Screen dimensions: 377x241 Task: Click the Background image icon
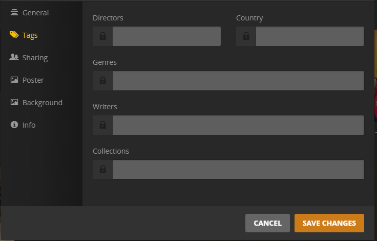pyautogui.click(x=14, y=103)
